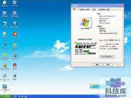
Task: Launch the Xunlei blue bird shortcut
Action: point(15,77)
